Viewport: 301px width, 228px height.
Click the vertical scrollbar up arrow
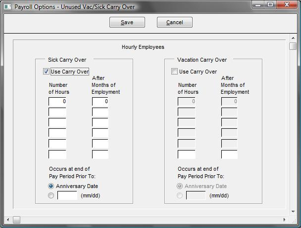293,38
